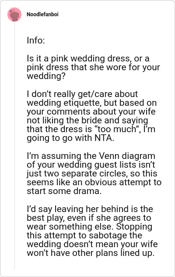Click the paragraph about wedding etiquette
Screen dimensions: 175x277
[92, 116]
